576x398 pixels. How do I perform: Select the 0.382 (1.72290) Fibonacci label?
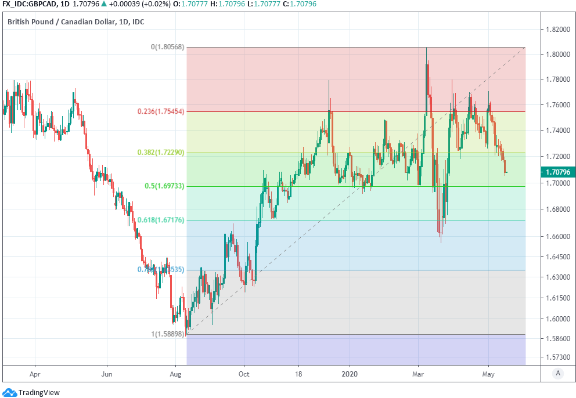pos(161,153)
